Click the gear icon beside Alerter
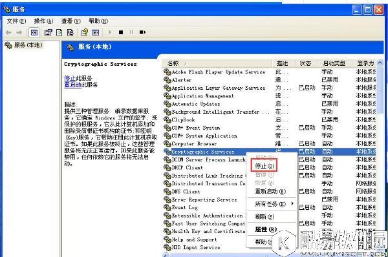 tap(167, 80)
